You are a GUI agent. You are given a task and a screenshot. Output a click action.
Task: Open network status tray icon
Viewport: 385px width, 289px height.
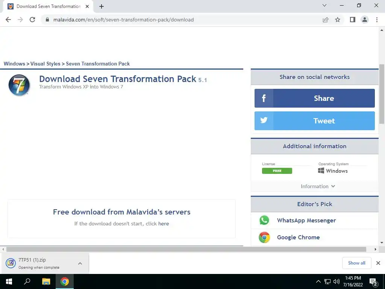pyautogui.click(x=327, y=281)
